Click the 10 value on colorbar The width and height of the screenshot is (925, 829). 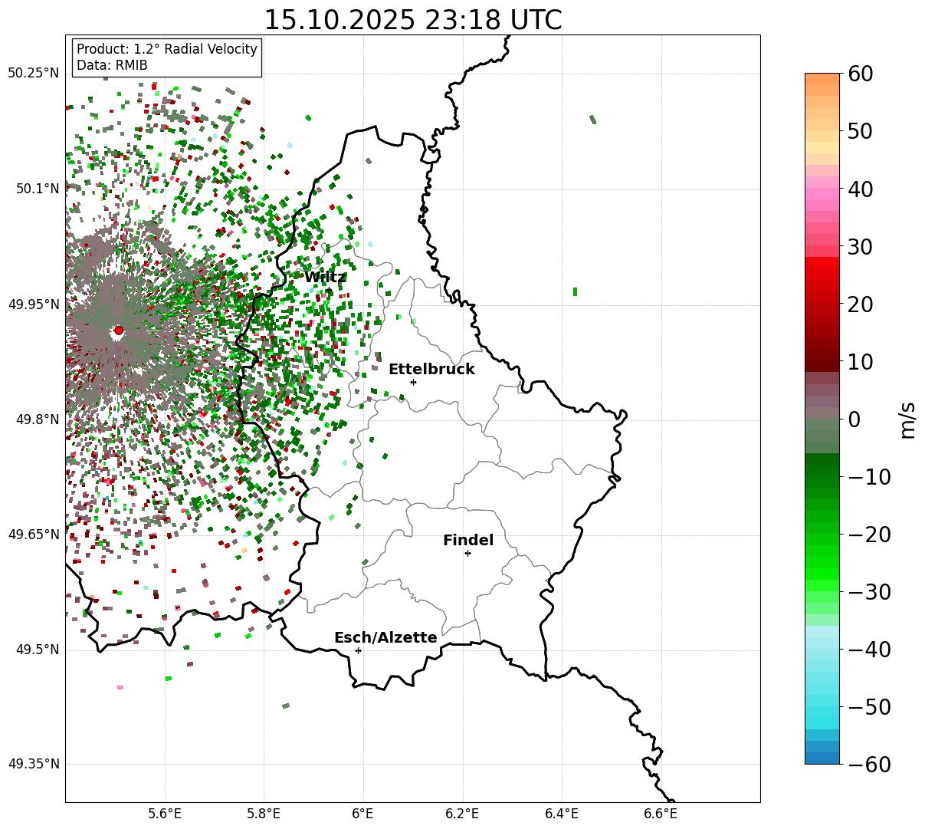click(861, 361)
